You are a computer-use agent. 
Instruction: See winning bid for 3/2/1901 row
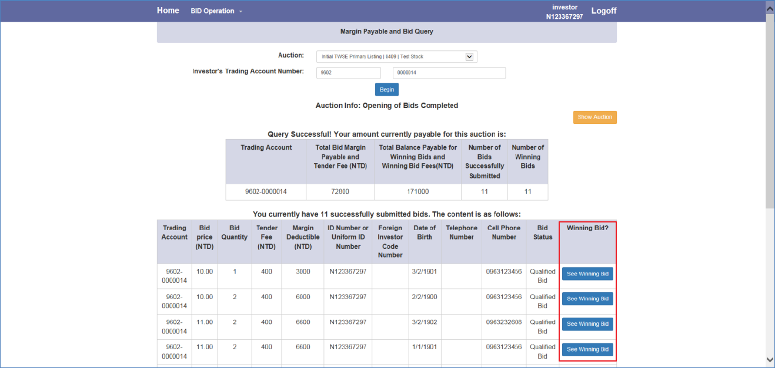[x=587, y=274]
